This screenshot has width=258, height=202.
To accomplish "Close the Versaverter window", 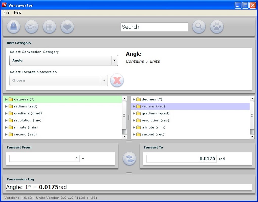I will click(x=253, y=5).
